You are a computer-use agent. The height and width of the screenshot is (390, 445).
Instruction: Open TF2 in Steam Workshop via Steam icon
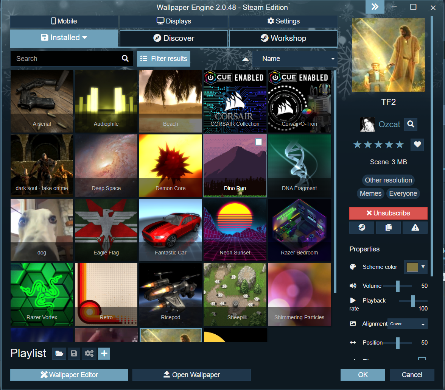[x=362, y=228]
